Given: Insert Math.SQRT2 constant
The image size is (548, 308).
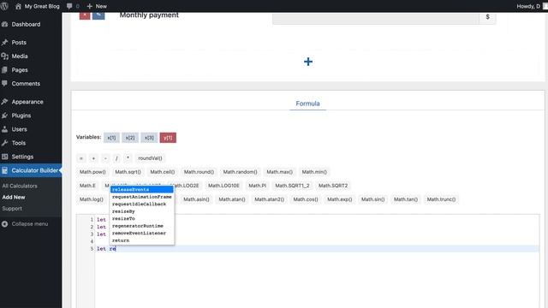Looking at the screenshot, I should point(333,186).
